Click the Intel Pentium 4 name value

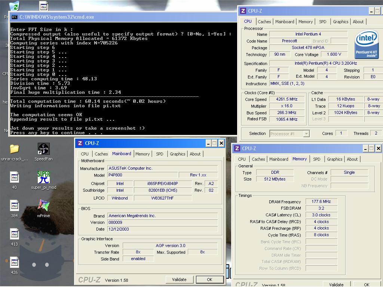(308, 34)
